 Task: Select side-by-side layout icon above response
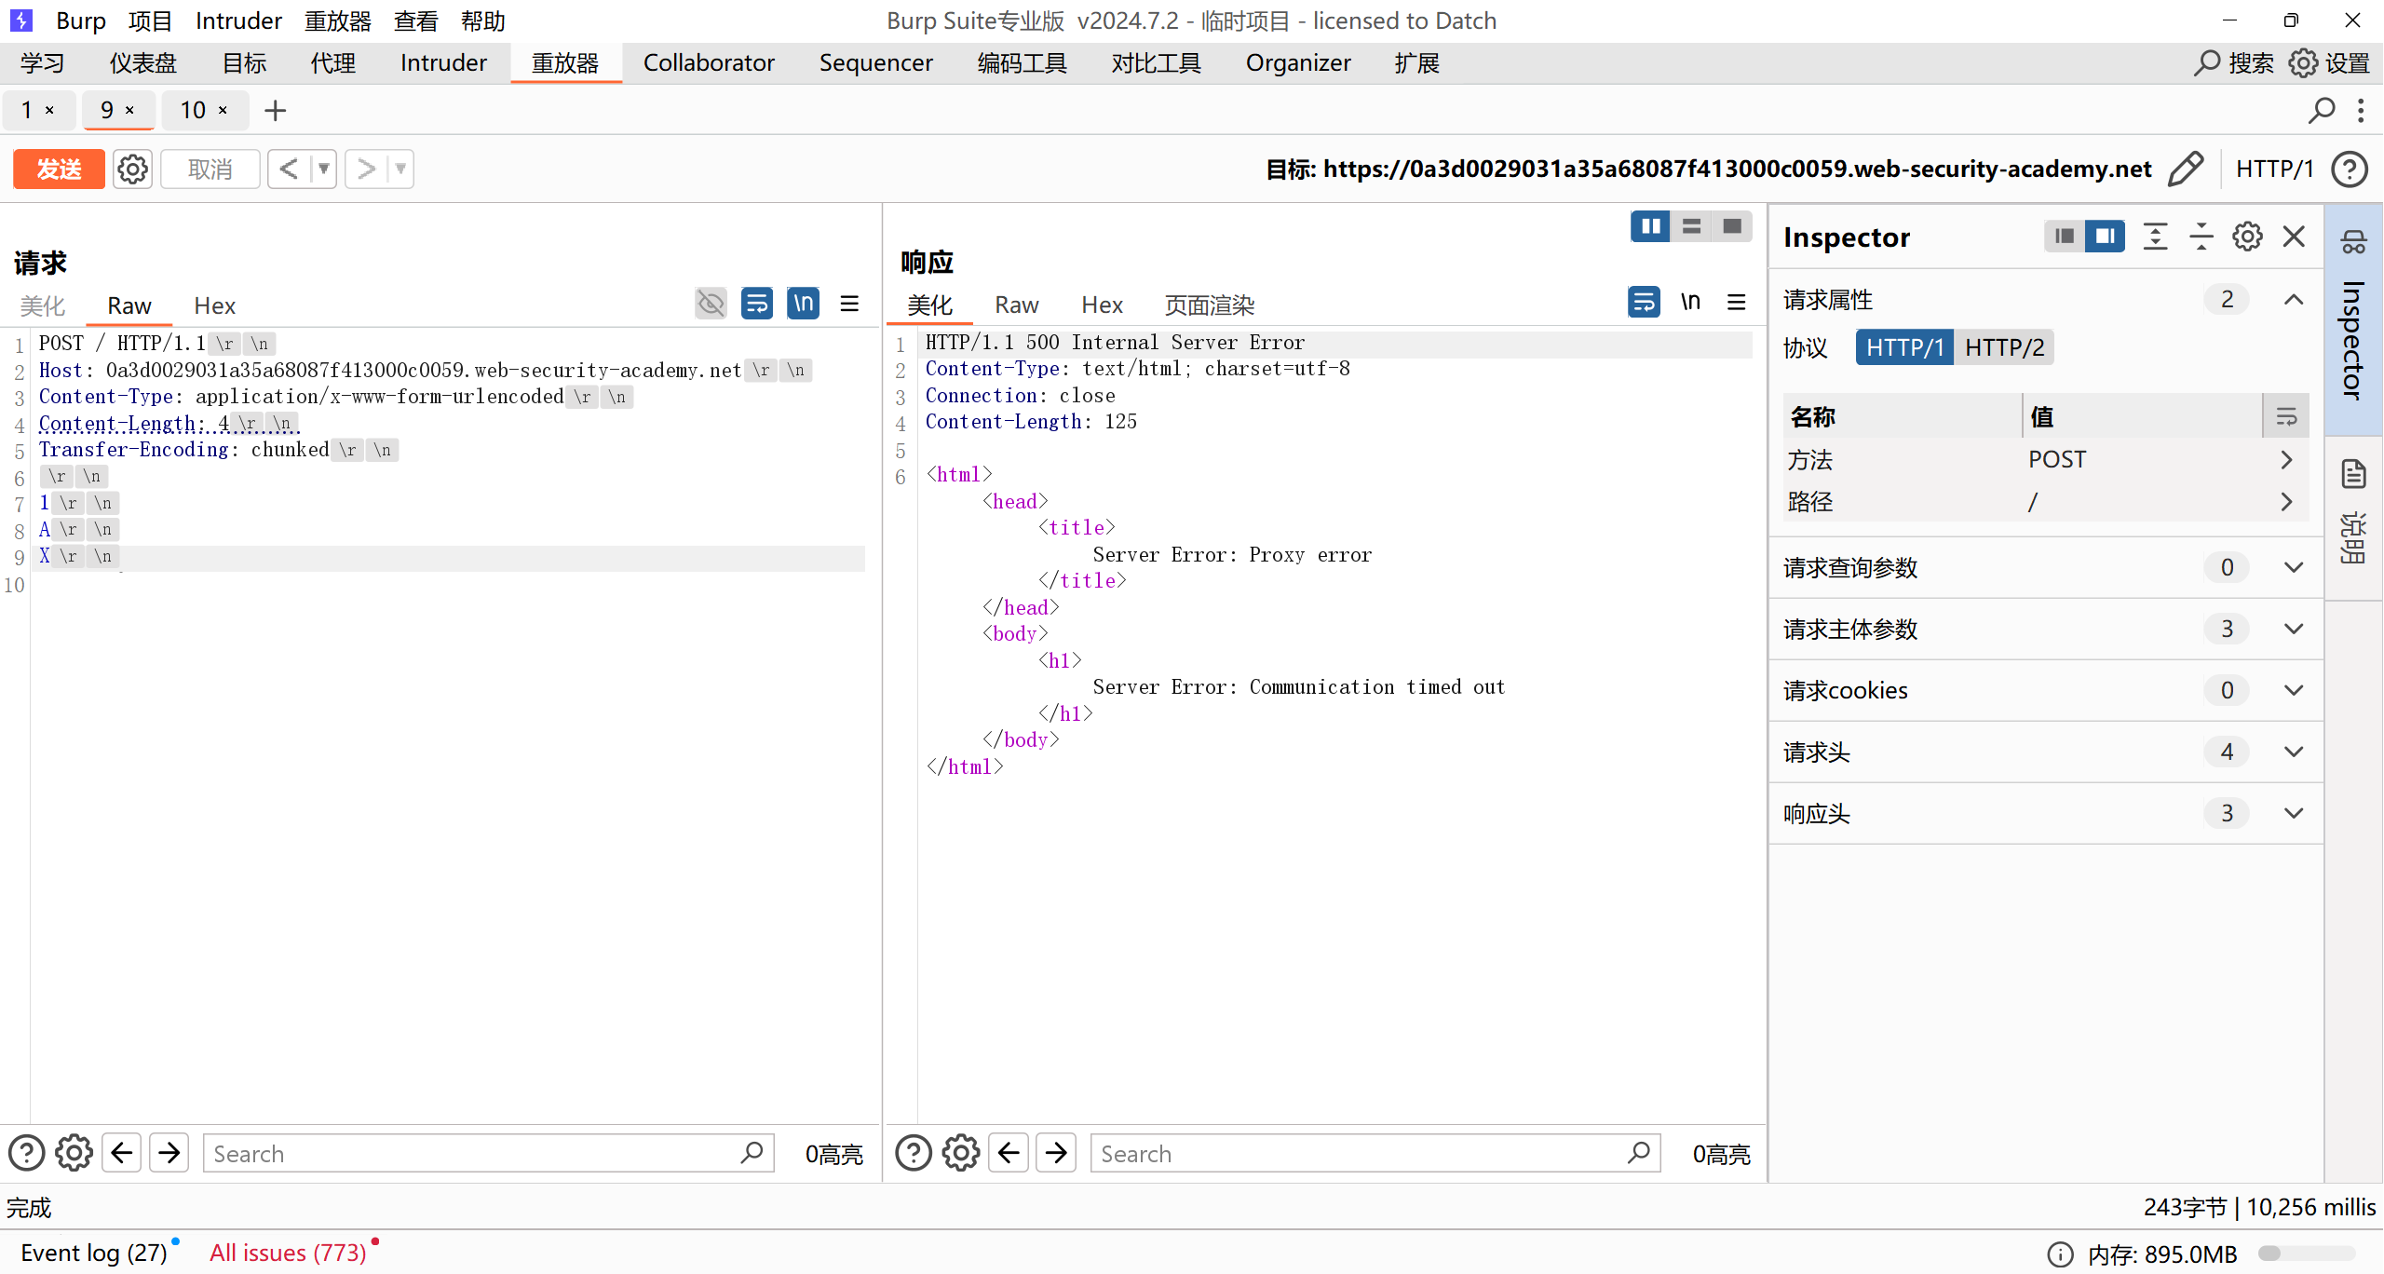tap(1650, 226)
